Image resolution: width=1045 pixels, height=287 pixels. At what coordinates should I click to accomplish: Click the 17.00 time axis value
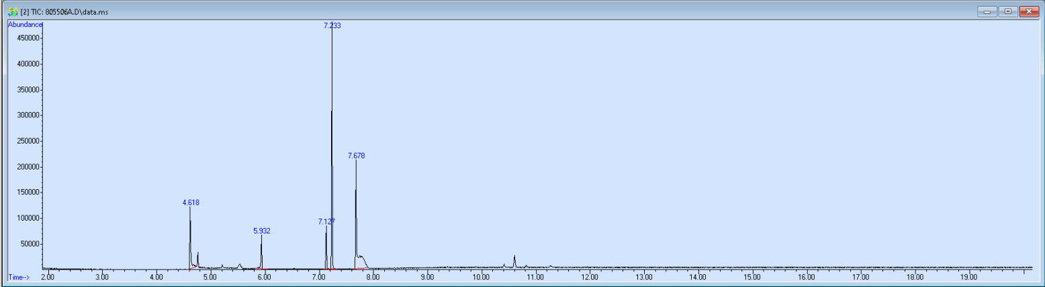860,276
